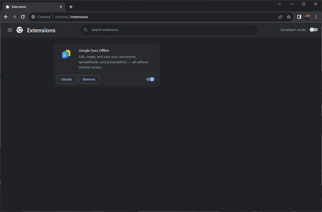
Task: Click the Chrome logo beside Extensions title
Action: (20, 30)
